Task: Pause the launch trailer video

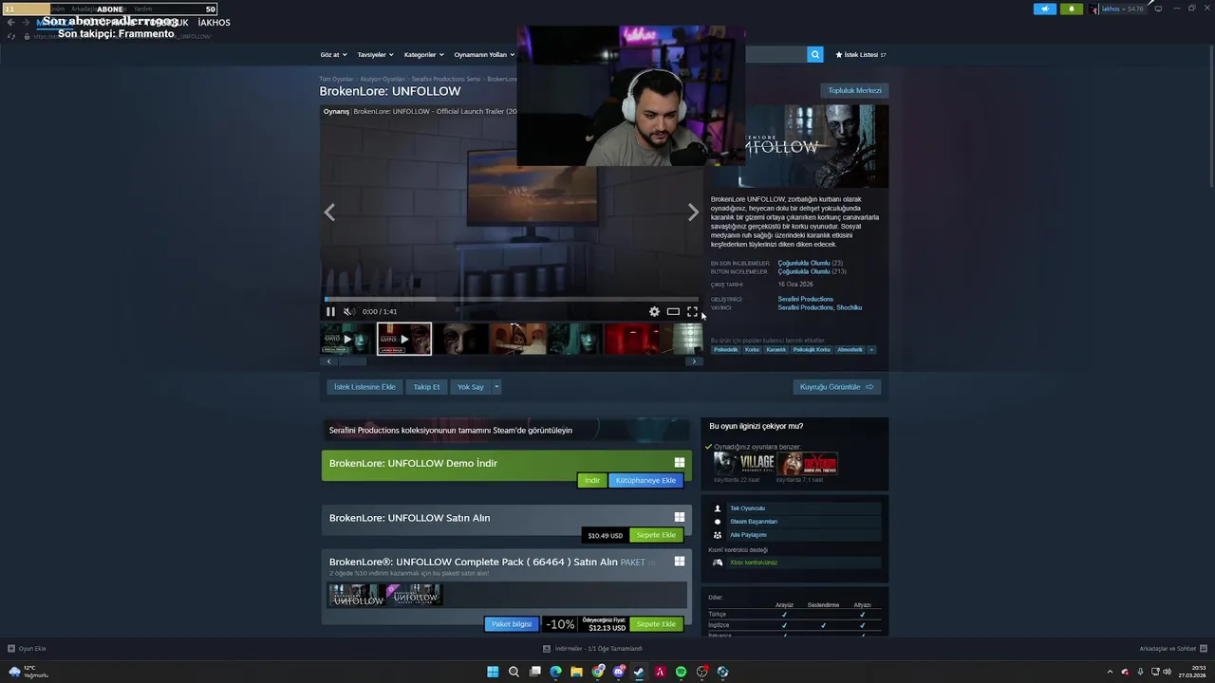Action: (330, 311)
